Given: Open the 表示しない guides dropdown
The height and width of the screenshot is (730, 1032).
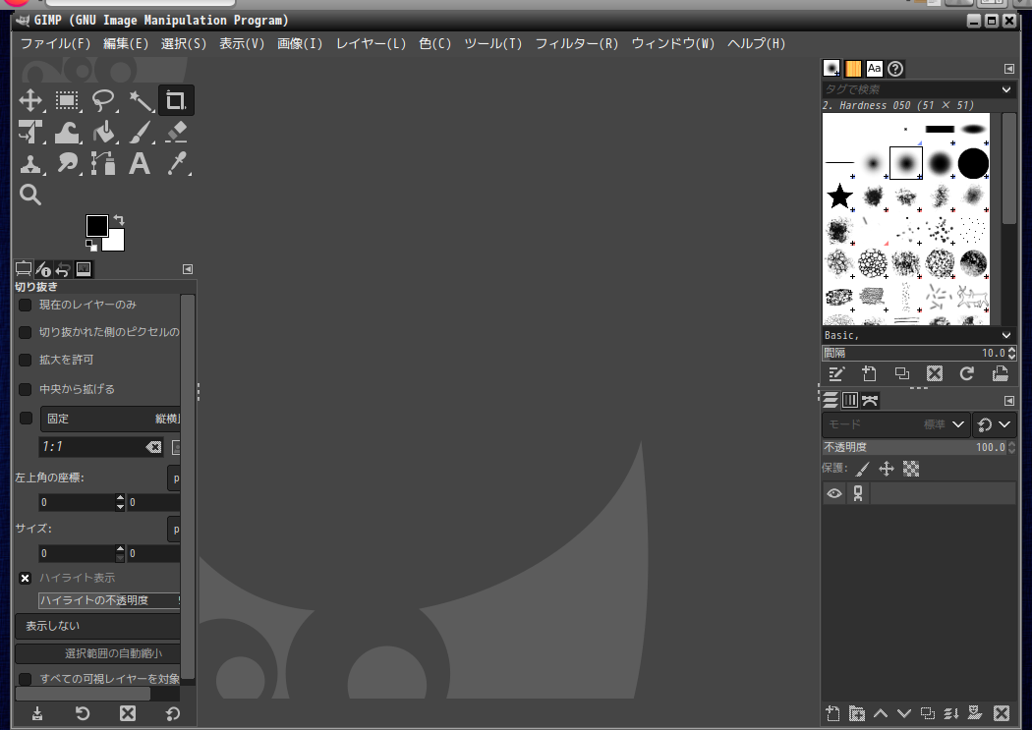Looking at the screenshot, I should pos(97,626).
